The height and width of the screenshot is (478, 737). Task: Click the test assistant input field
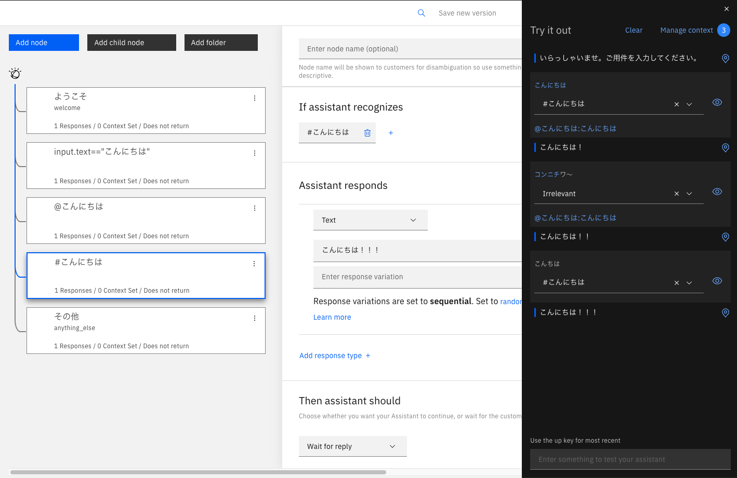coord(630,459)
